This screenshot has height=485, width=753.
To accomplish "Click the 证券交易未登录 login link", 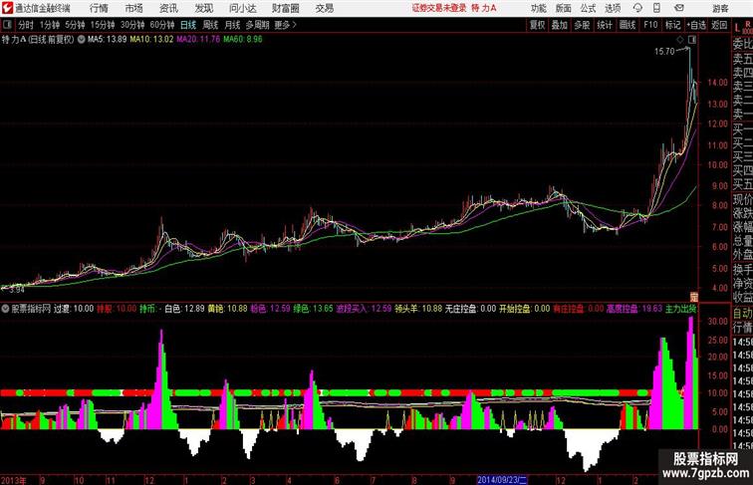I will click(439, 8).
